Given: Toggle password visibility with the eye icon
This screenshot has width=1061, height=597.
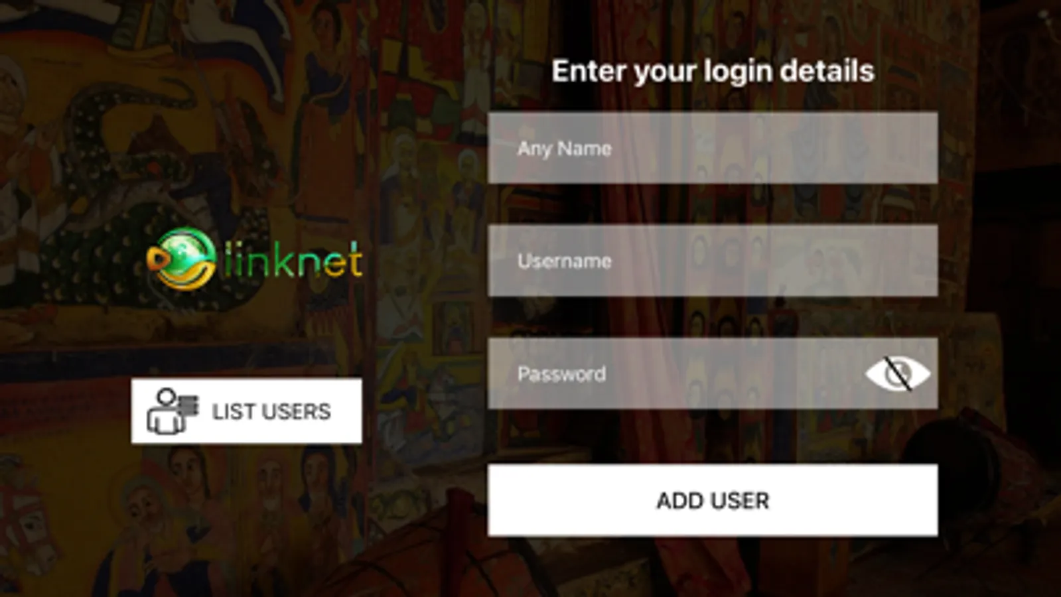Looking at the screenshot, I should click(897, 373).
